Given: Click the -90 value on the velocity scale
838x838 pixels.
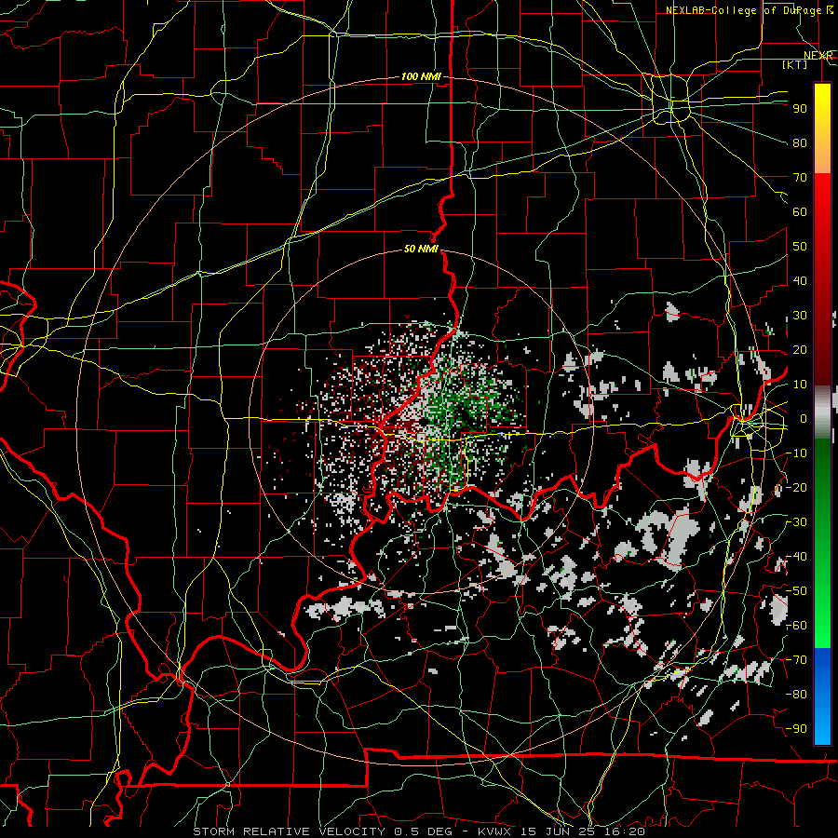Looking at the screenshot, I should (796, 729).
